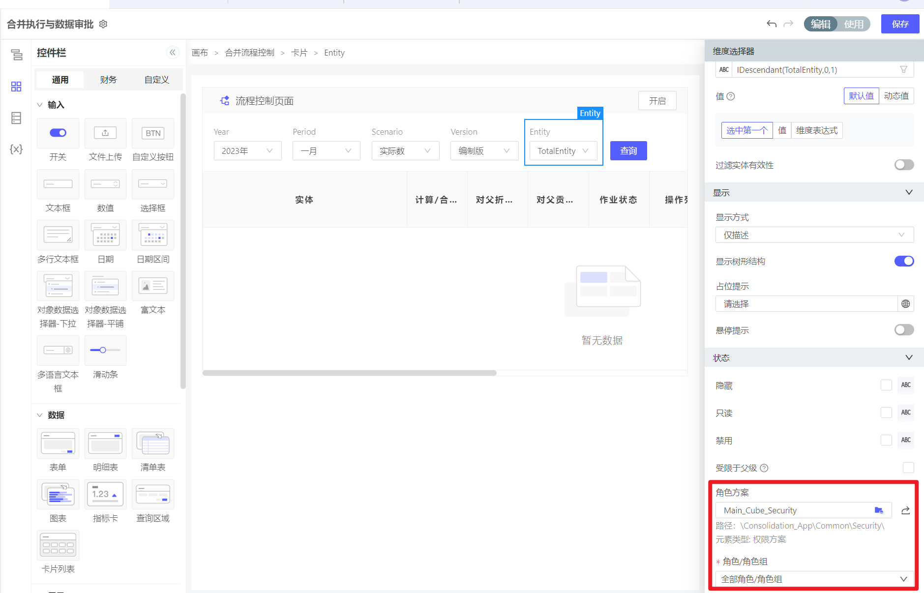Switch to the 自定义 tab

156,80
